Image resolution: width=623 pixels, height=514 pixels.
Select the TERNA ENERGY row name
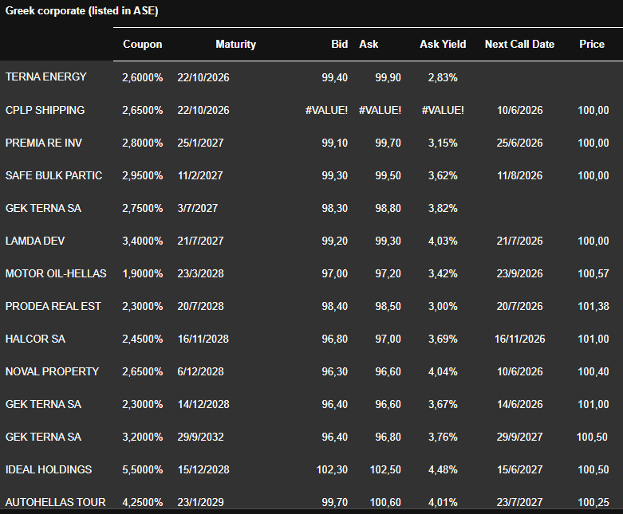(x=45, y=77)
